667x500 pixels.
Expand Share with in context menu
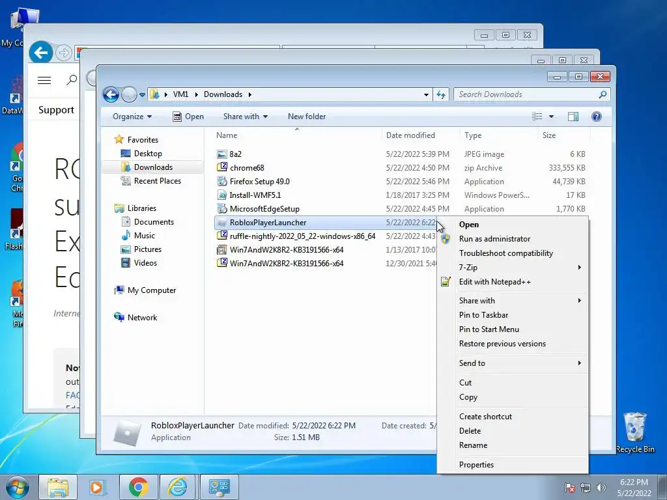point(513,301)
